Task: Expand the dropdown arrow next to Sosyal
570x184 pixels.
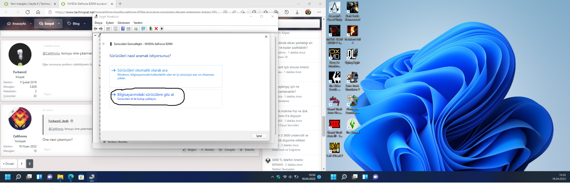Action: coord(59,24)
